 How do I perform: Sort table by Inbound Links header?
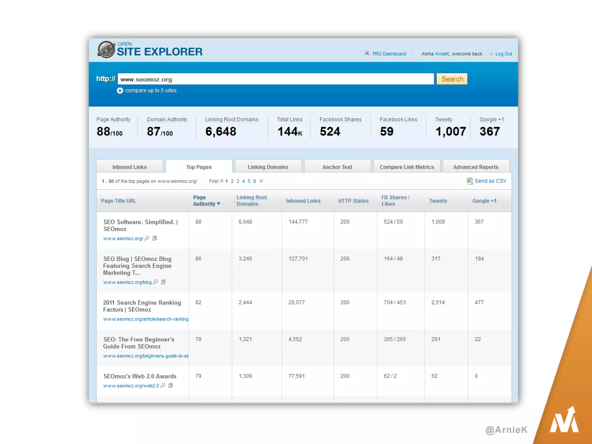pyautogui.click(x=303, y=201)
